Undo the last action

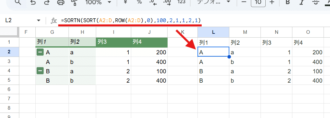click(x=33, y=2)
